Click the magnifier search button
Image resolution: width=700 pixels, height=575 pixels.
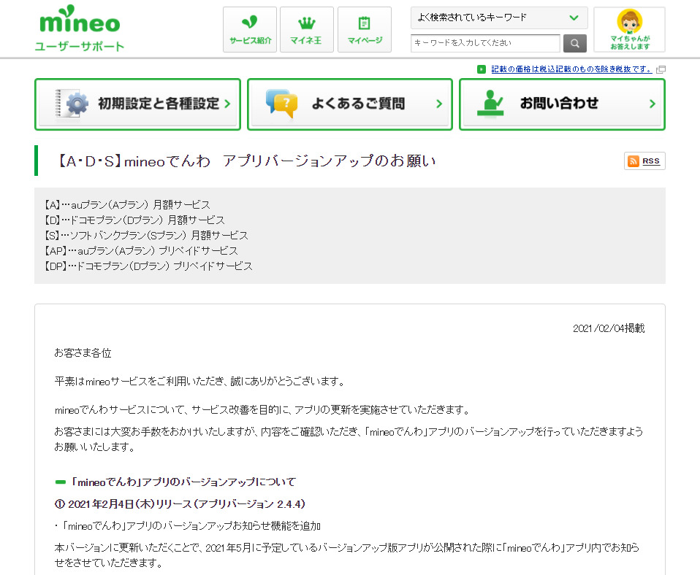click(x=574, y=43)
